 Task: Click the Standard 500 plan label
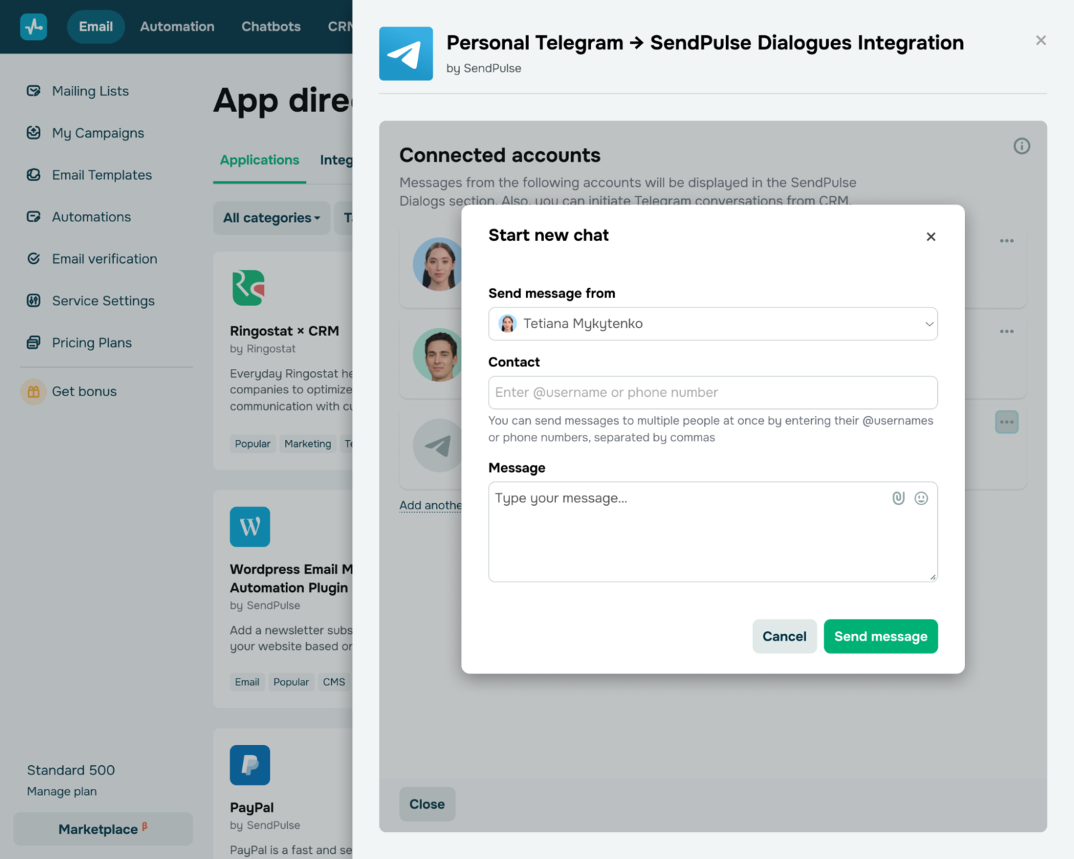click(71, 770)
